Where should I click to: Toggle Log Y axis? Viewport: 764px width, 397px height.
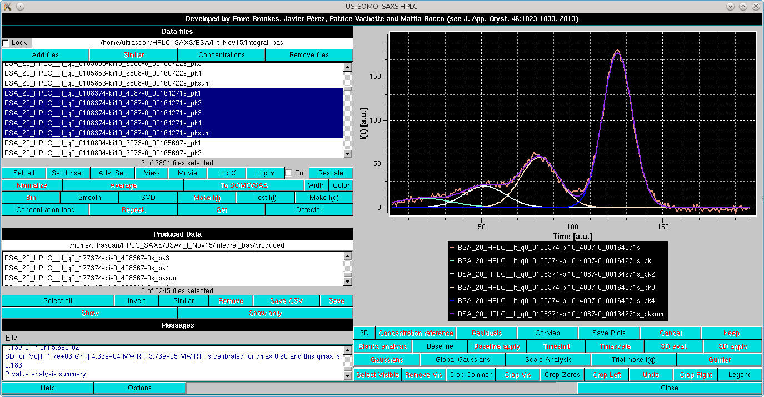[266, 173]
